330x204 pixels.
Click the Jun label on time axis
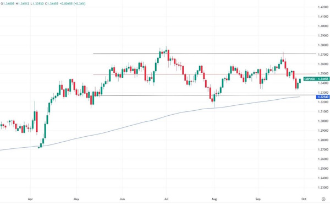122,199
